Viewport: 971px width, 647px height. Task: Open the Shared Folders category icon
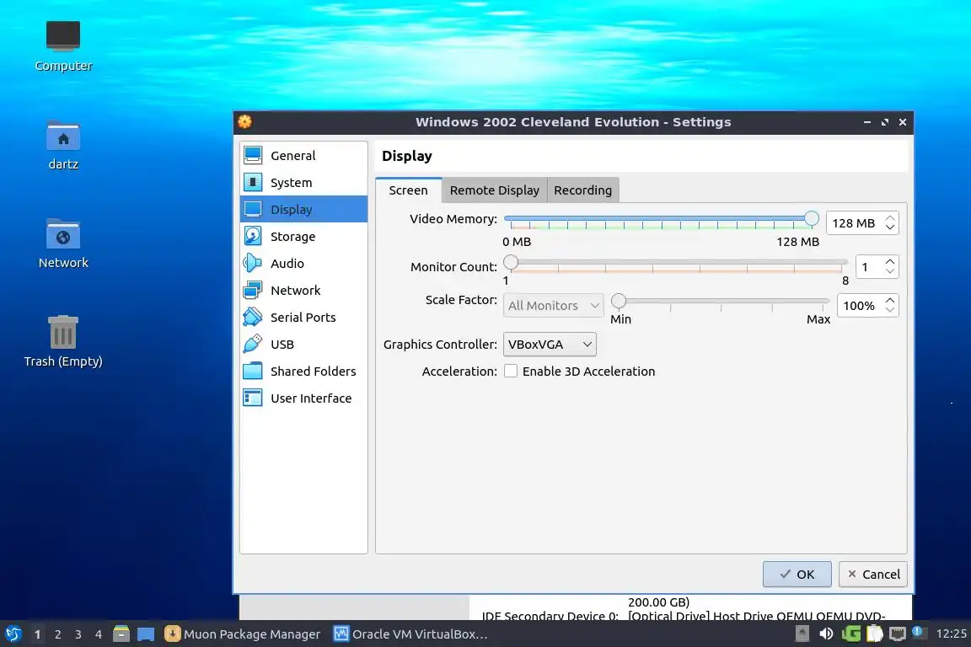253,371
